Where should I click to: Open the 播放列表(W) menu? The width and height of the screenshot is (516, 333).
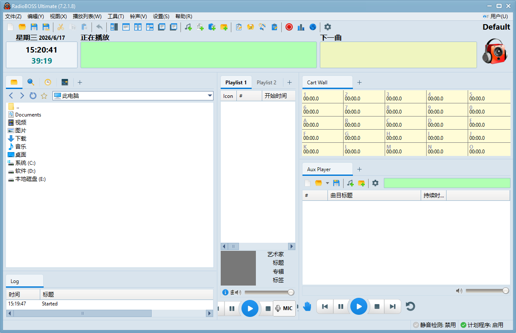pyautogui.click(x=87, y=17)
